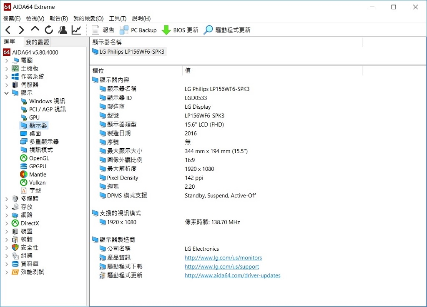Select the 多重顯示器 tree item

click(40, 142)
